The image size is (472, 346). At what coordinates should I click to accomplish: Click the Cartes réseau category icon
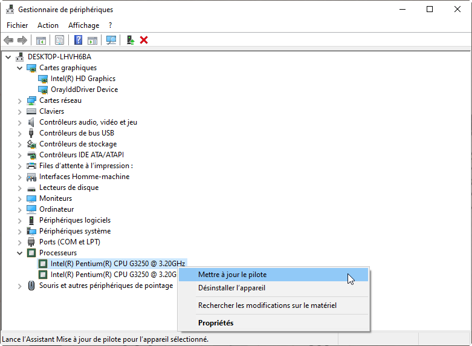point(31,100)
